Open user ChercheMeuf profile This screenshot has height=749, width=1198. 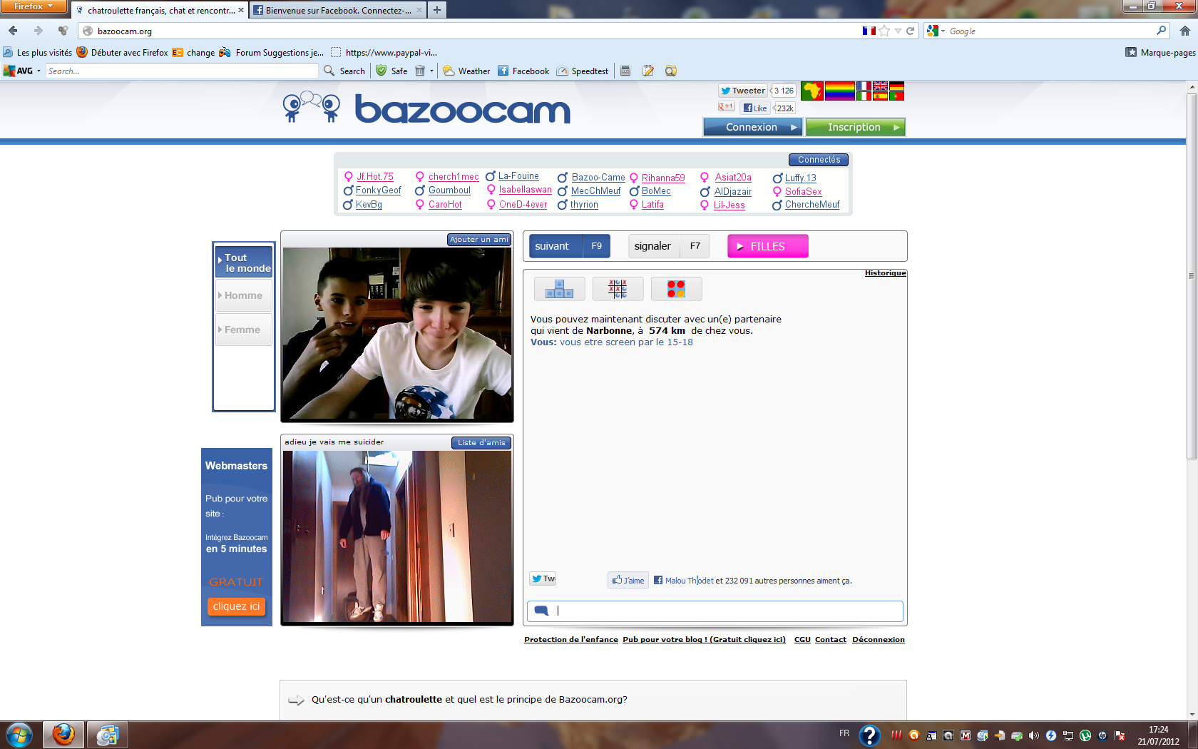pyautogui.click(x=812, y=205)
